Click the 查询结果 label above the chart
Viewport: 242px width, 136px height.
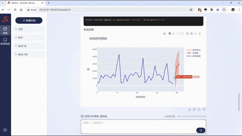(89, 29)
